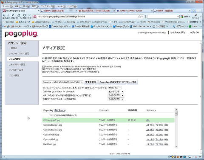Viewport: 204px width, 160px height.
Task: Open the 履歴 history clock icon
Action: pyautogui.click(x=25, y=15)
